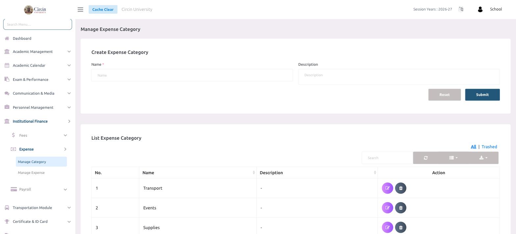Click the Institutional Finance bank icon
Viewport: 516px width, 234px height.
pos(7,121)
